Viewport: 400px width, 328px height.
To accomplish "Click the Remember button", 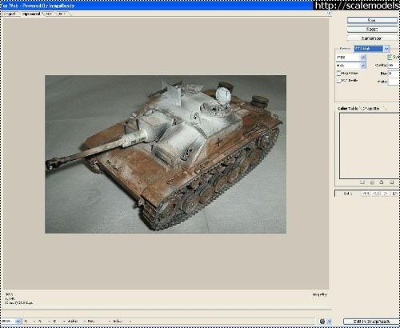I will [372, 38].
